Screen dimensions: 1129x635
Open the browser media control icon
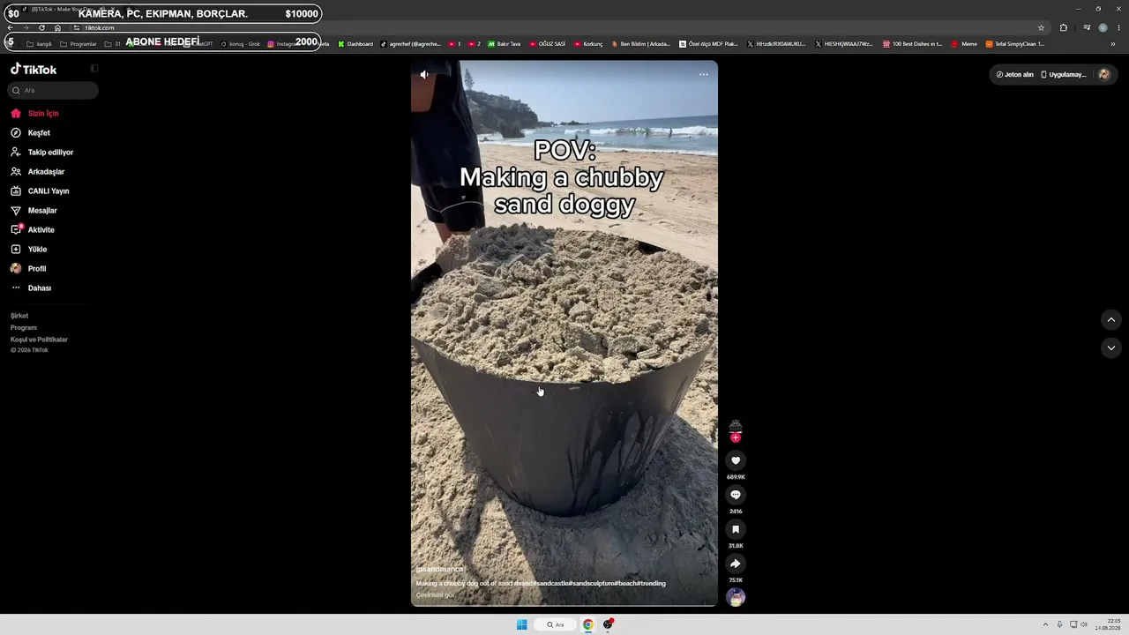click(x=1087, y=27)
